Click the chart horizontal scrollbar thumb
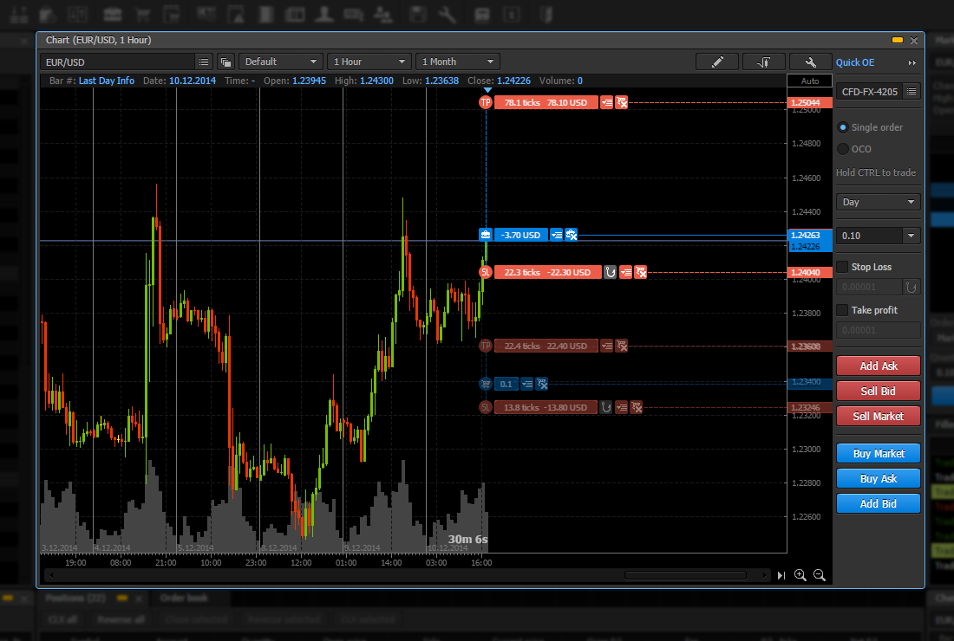This screenshot has width=954, height=641. pos(685,575)
